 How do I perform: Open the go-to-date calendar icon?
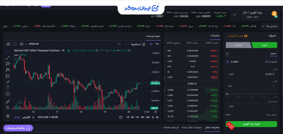pyautogui.click(x=121, y=117)
